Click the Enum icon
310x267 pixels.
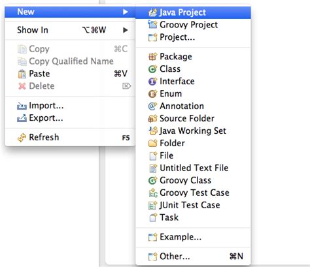[x=152, y=94]
